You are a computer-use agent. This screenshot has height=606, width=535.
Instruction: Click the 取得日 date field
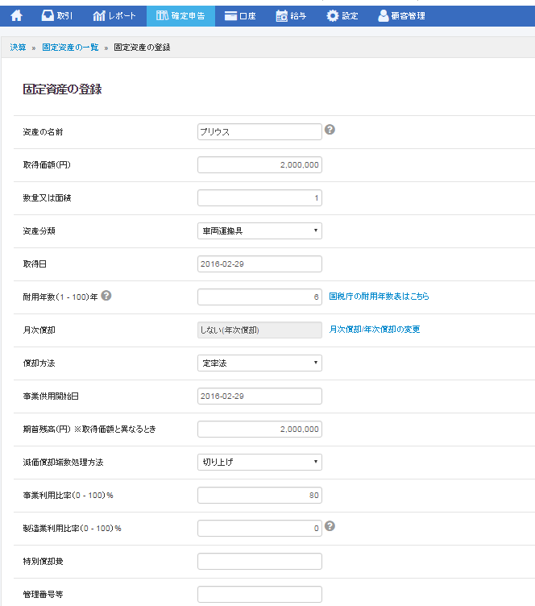[259, 264]
